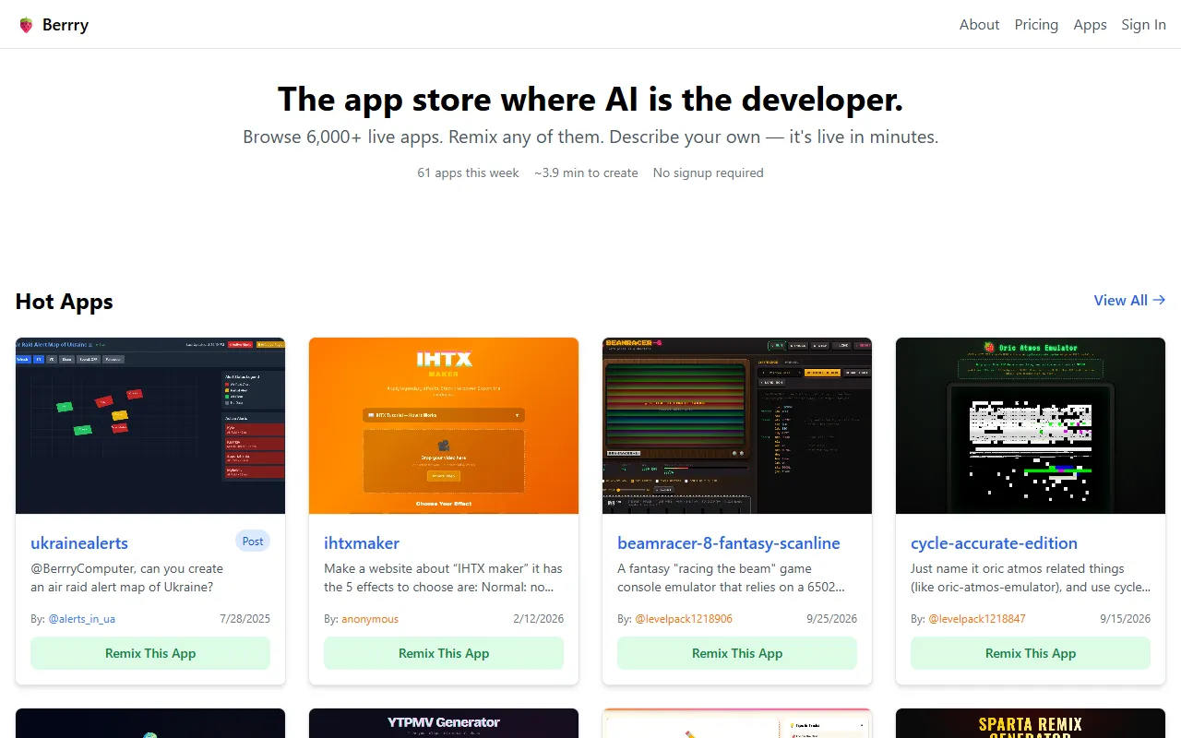Click the ihtxmaker description text

443,577
